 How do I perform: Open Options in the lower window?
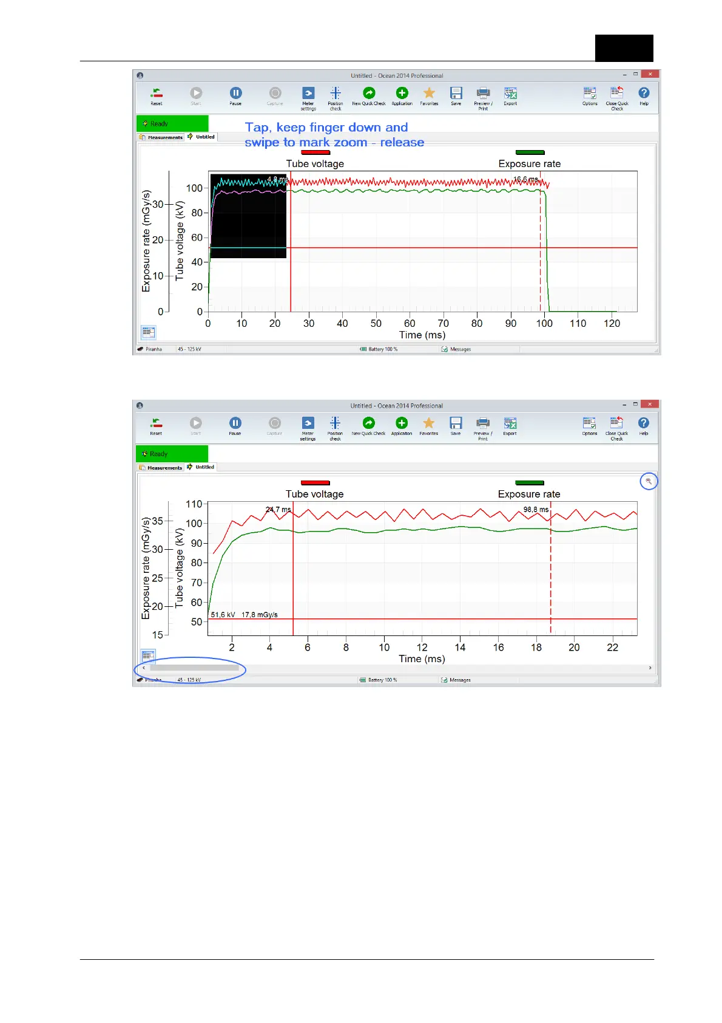[590, 426]
